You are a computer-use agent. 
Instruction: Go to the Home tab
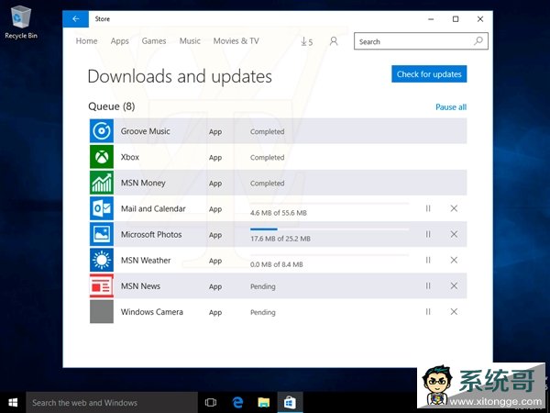(x=87, y=41)
